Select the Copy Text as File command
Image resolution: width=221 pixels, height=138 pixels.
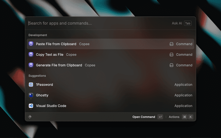coord(104,55)
